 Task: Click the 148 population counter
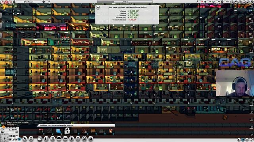pyautogui.click(x=16, y=132)
